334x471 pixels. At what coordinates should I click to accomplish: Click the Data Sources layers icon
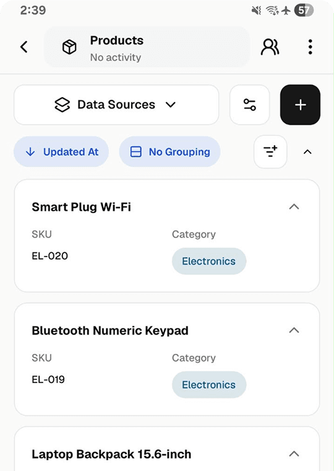62,105
